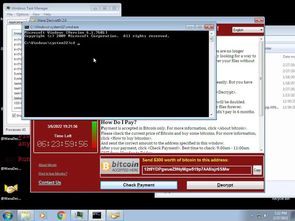Minimize the cmd.exe window
295x221 pixels.
pos(190,27)
